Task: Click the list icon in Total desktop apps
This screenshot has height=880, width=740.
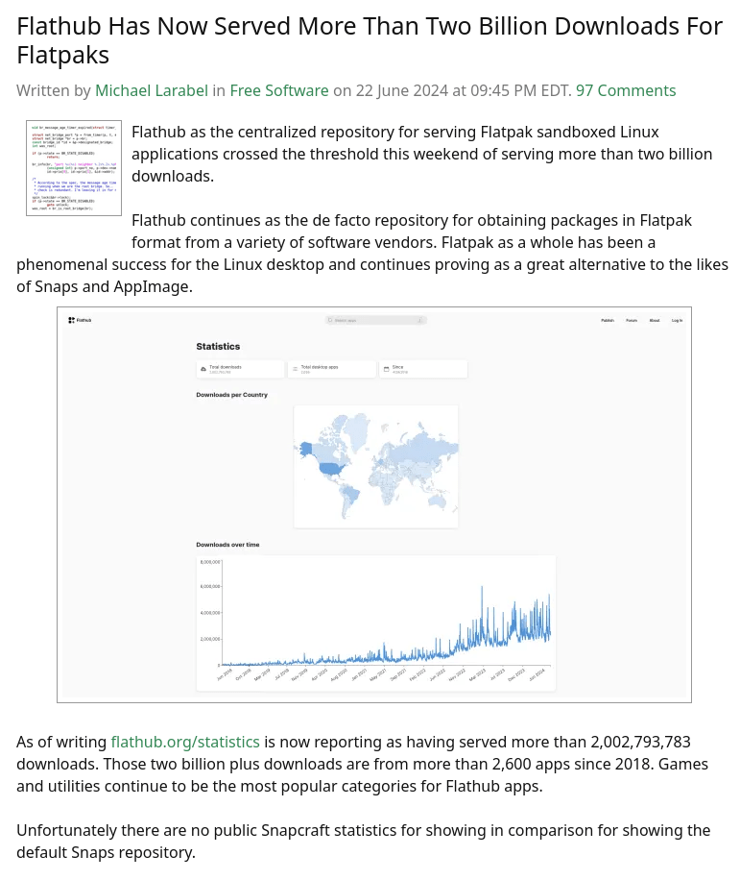Action: (x=295, y=369)
